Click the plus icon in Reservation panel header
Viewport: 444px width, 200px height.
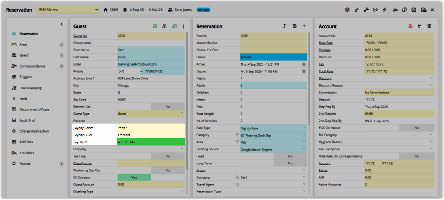click(304, 26)
